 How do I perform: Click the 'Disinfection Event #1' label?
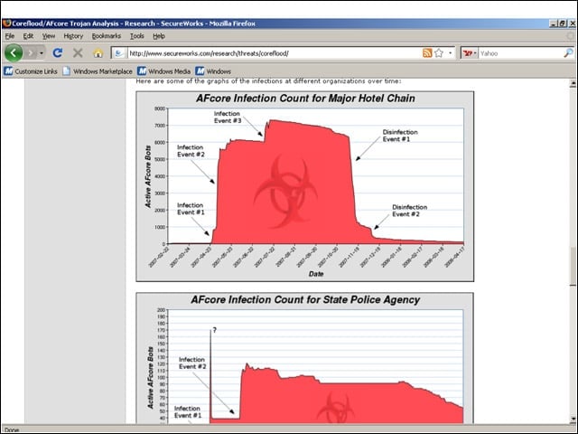pos(399,136)
